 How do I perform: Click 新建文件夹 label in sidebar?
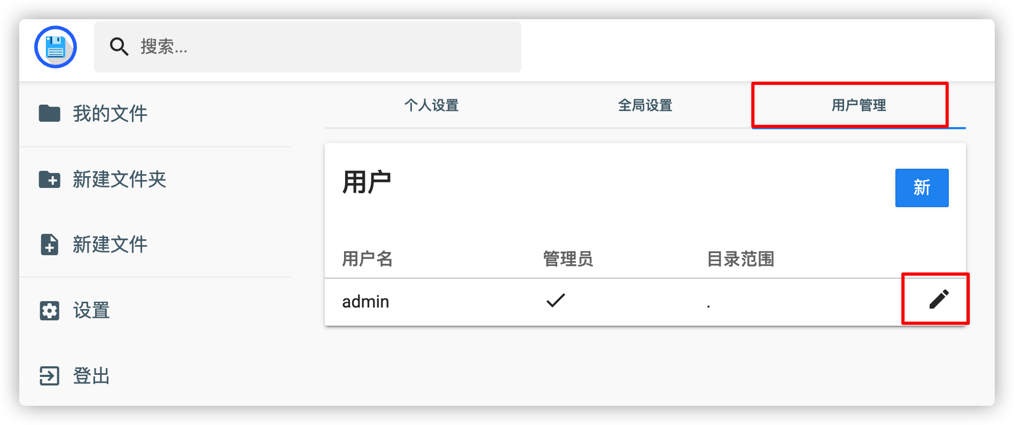pyautogui.click(x=120, y=179)
